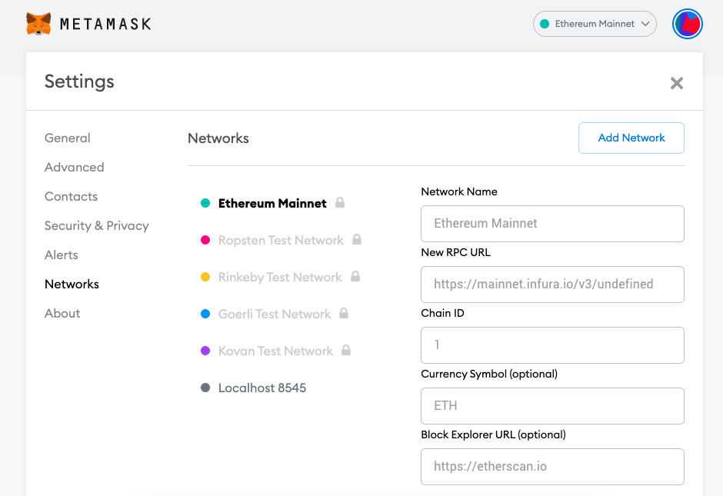Click the teal dot next to Ethereum Mainnet
The height and width of the screenshot is (496, 723).
pos(205,203)
